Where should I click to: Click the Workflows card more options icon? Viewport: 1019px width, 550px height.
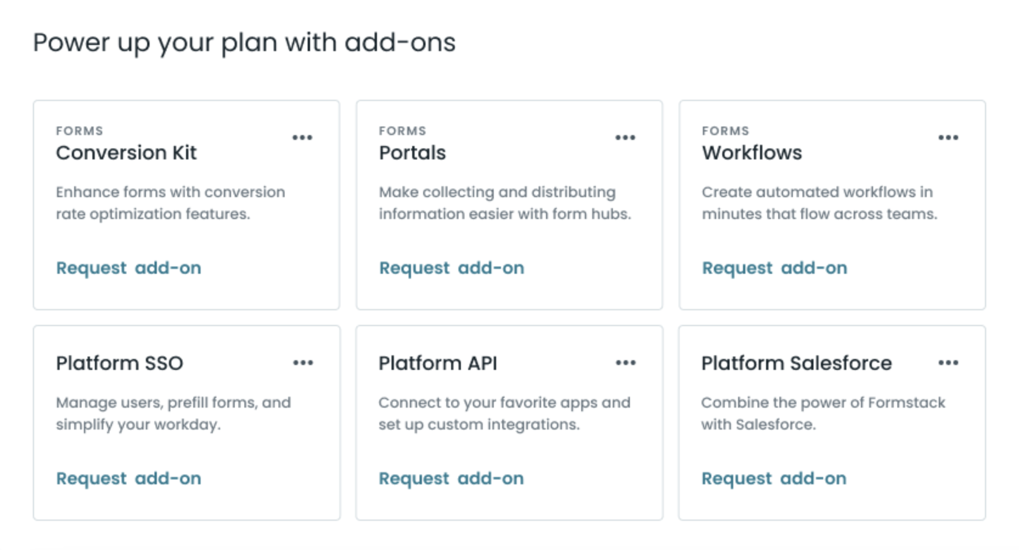tap(948, 137)
